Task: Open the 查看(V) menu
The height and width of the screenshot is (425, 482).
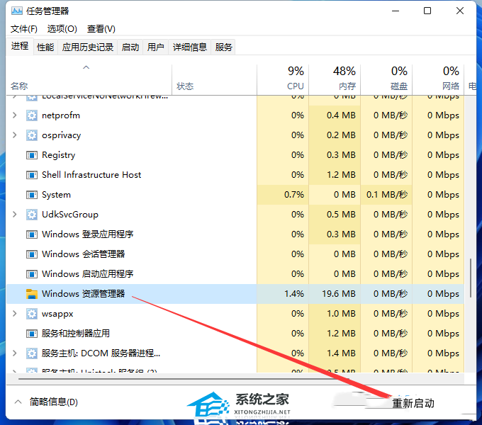Action: [101, 29]
